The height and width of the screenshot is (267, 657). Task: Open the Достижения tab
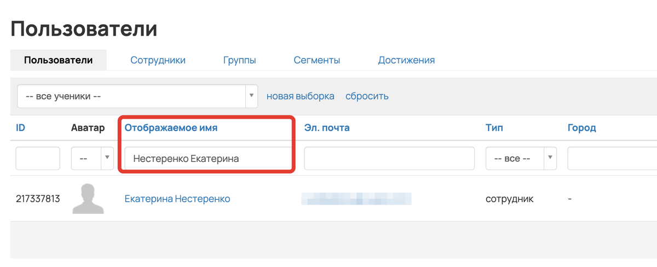point(406,60)
